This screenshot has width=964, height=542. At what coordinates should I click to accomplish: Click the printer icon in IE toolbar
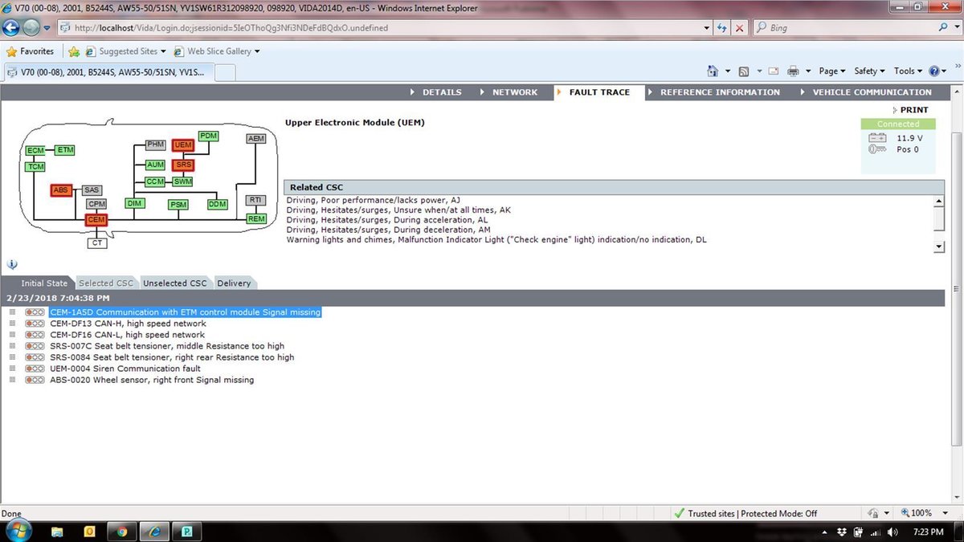(793, 71)
